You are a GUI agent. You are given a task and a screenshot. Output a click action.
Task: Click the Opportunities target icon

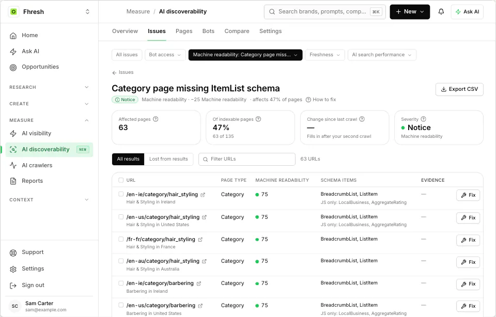13,67
